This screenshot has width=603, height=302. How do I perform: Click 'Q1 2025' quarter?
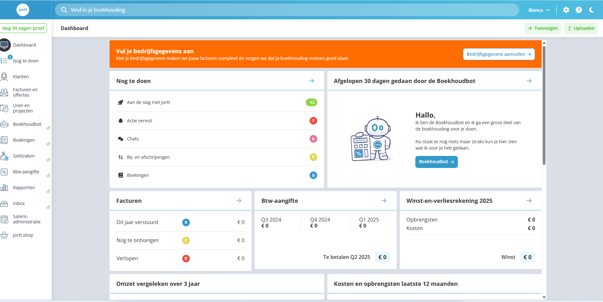(369, 222)
